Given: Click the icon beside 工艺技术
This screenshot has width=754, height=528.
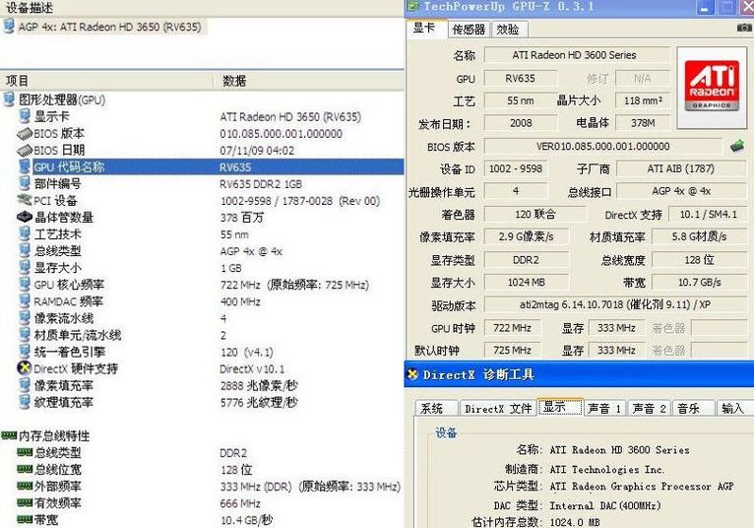Looking at the screenshot, I should 25,233.
